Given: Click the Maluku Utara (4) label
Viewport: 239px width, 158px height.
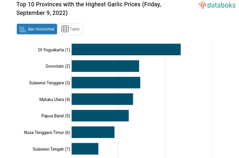Looking at the screenshot, I should pyautogui.click(x=55, y=99).
